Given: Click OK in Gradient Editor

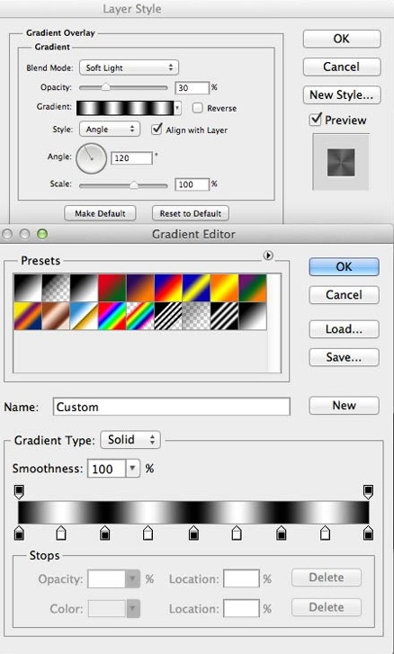Looking at the screenshot, I should pos(344,267).
